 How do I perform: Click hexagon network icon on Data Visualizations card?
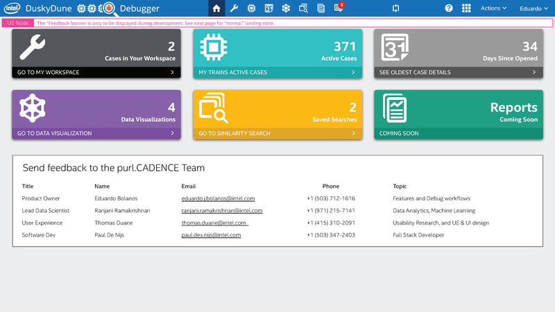[33, 108]
